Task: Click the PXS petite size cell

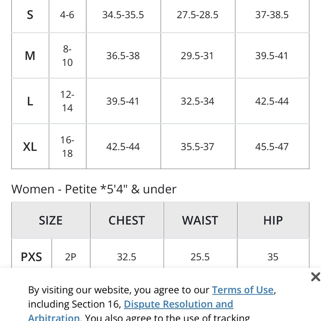Action: point(31,257)
